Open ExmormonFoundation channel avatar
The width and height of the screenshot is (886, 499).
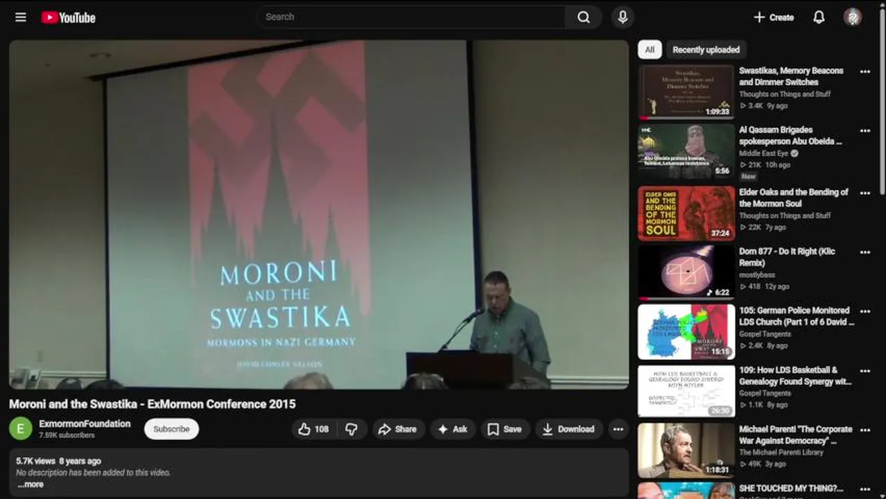point(20,429)
